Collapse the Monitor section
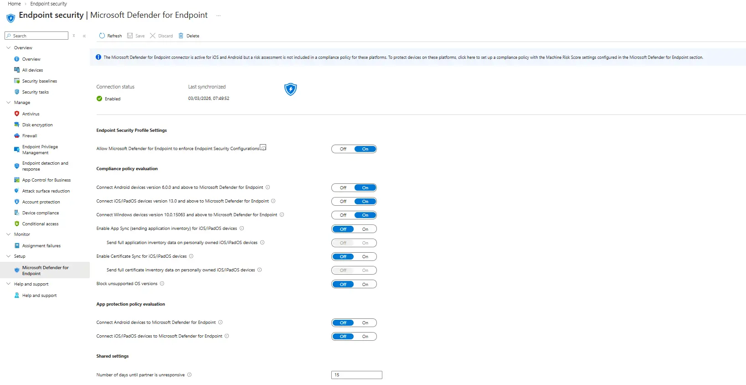 [8, 234]
